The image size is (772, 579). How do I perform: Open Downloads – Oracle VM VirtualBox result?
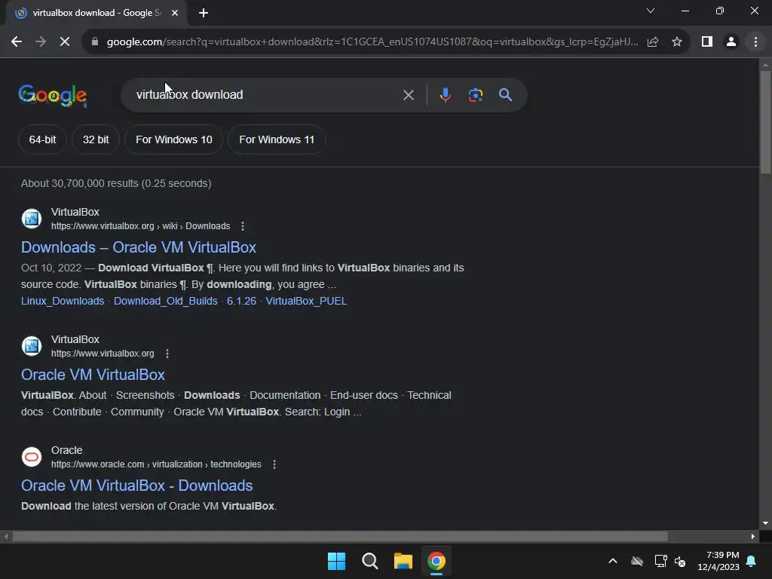[139, 247]
